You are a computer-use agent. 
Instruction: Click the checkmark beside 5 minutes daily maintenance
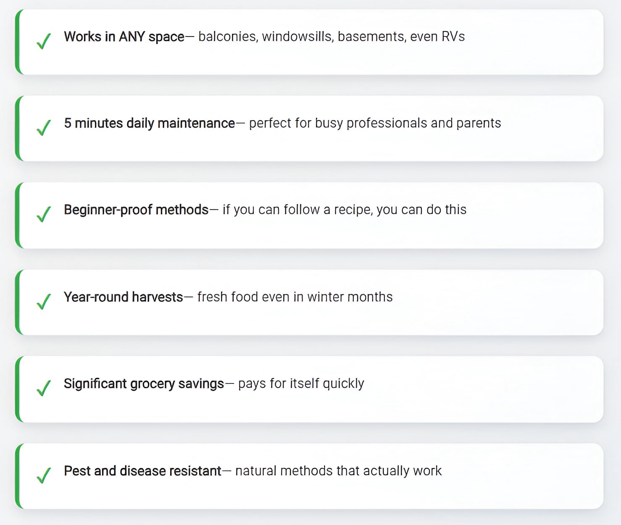click(x=44, y=128)
